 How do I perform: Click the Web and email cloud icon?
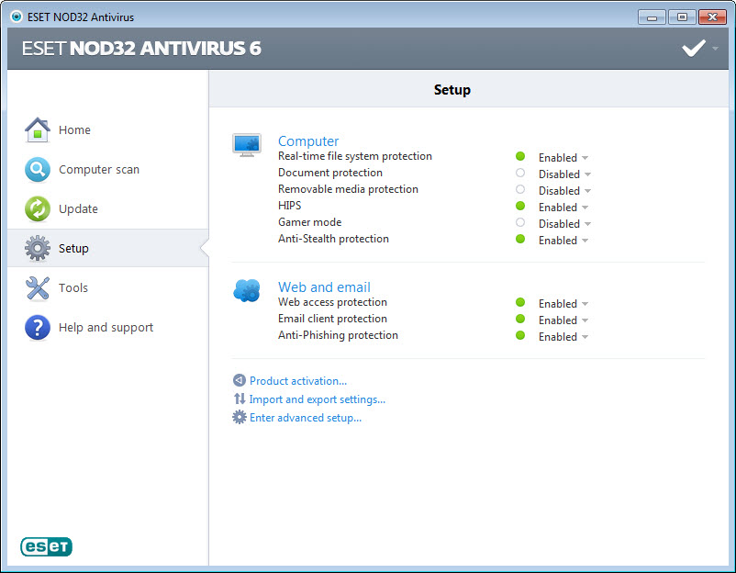247,290
